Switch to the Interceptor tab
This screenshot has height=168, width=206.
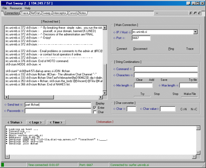[x=59, y=13]
